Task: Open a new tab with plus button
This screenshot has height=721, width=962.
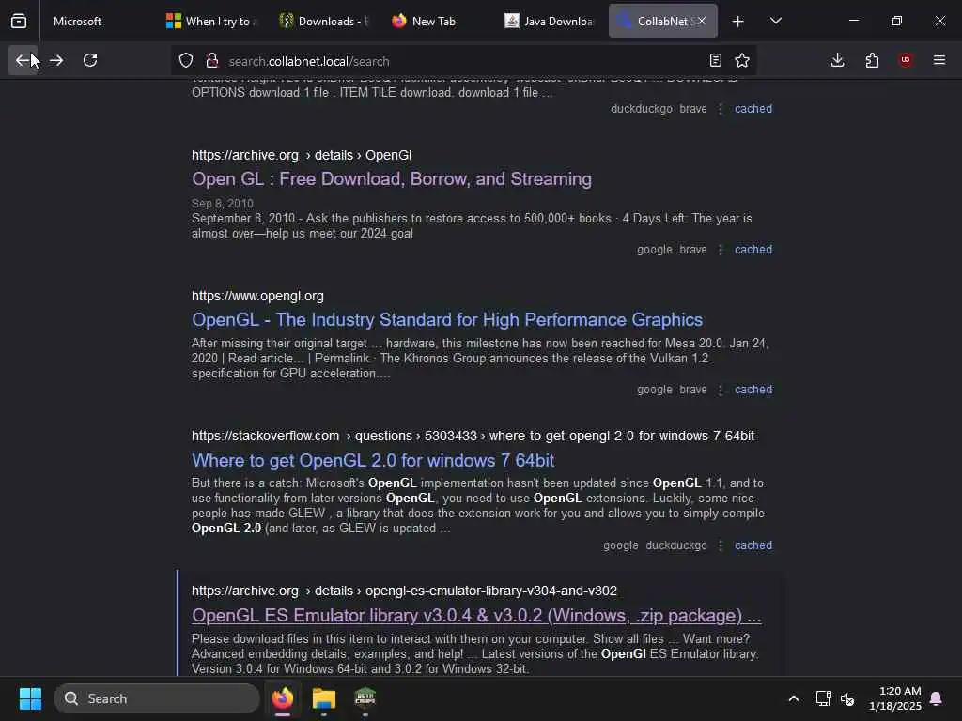Action: click(738, 22)
